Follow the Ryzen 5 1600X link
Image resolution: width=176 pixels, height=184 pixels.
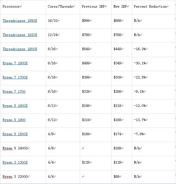15,106
